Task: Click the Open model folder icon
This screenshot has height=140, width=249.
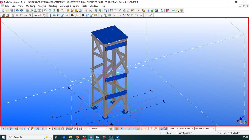Action: [x=8, y=10]
